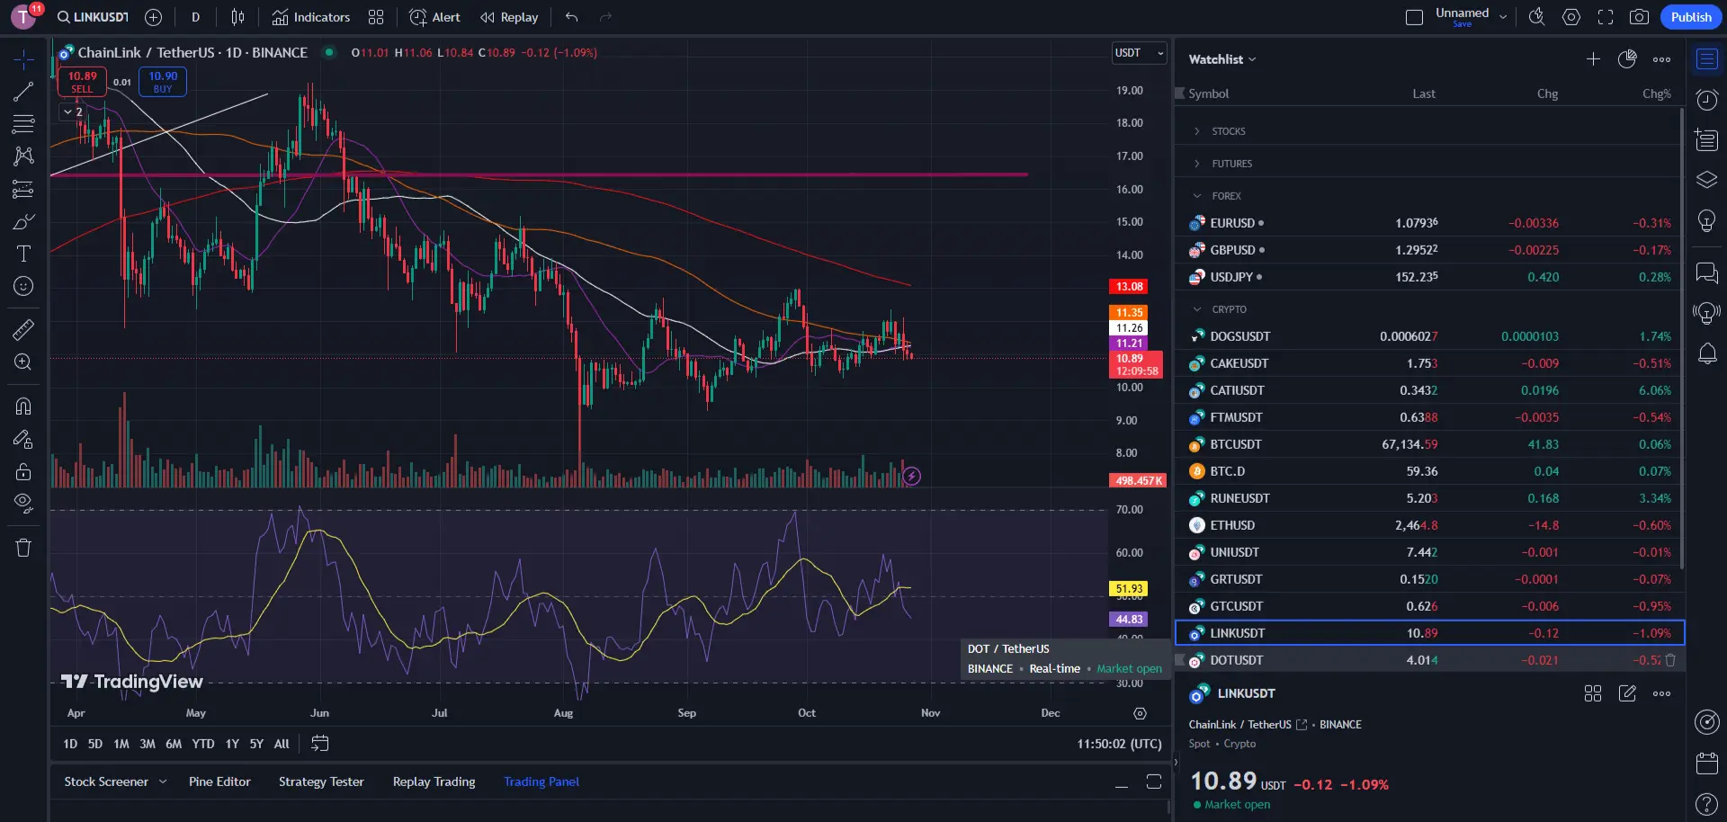The height and width of the screenshot is (822, 1727).
Task: Click the Publish button
Action: pyautogui.click(x=1691, y=17)
